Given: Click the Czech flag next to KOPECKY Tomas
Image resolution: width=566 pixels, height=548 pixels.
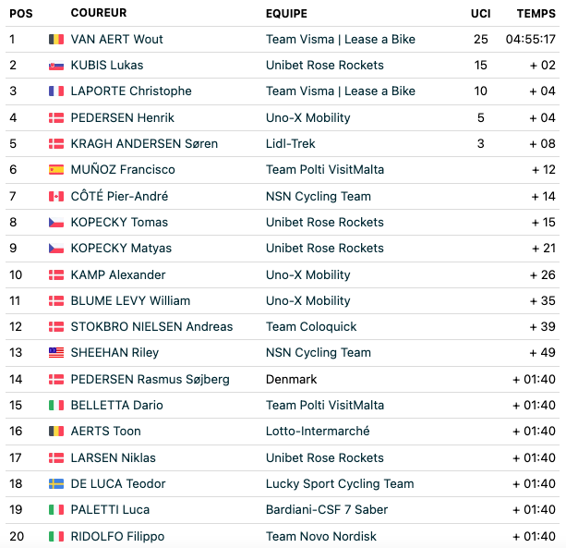Looking at the screenshot, I should 56,222.
